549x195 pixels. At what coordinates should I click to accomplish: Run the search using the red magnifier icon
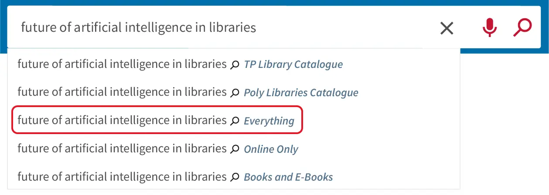tap(522, 28)
